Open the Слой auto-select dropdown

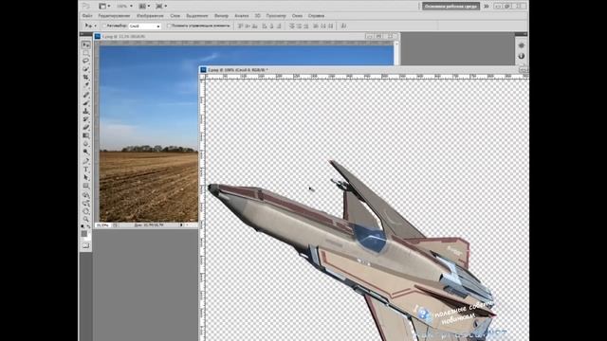(x=144, y=26)
